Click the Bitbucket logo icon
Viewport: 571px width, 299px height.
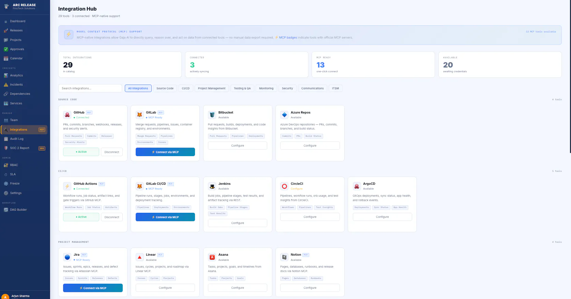pyautogui.click(x=212, y=115)
